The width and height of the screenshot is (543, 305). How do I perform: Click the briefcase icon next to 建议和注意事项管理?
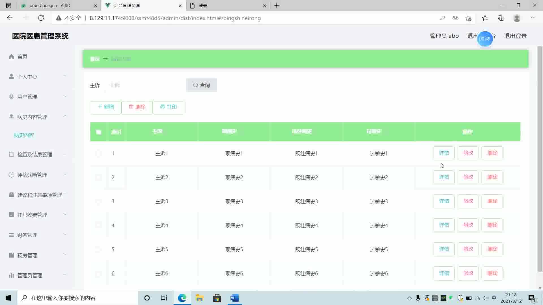coord(11,195)
